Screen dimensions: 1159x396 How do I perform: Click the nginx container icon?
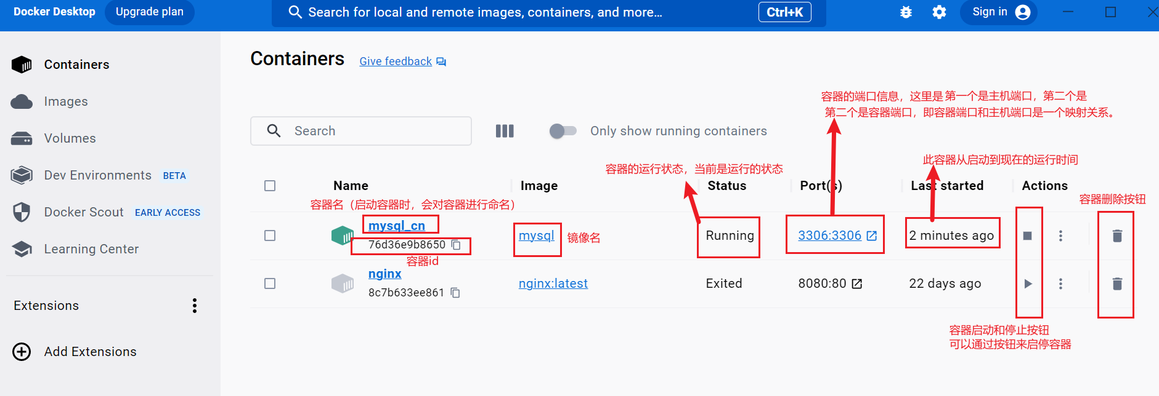(x=343, y=283)
